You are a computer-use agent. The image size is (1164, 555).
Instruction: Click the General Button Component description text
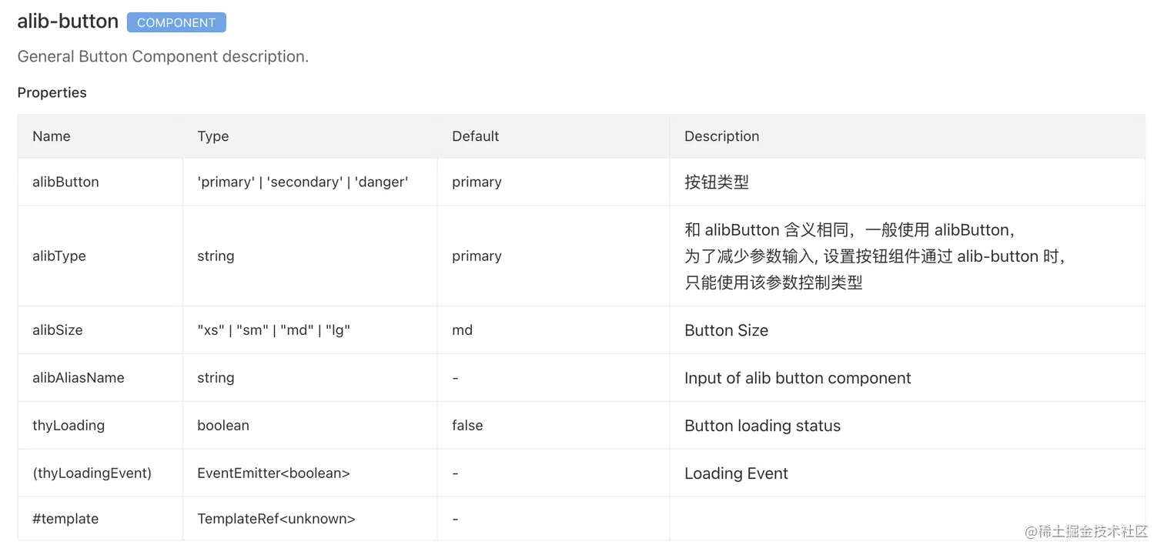pos(162,56)
